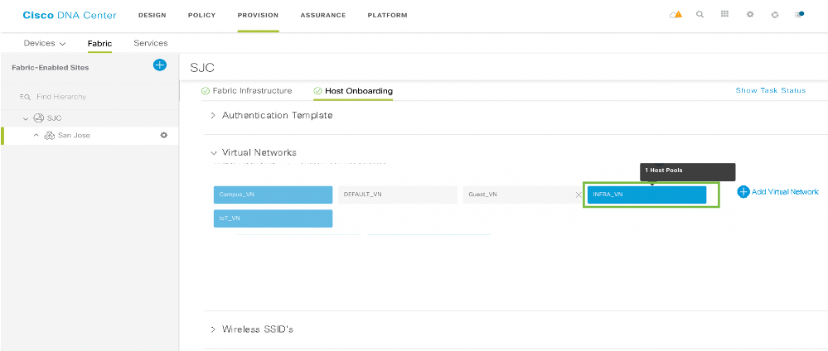Open the search magnifier icon
The image size is (828, 351).
(x=700, y=15)
